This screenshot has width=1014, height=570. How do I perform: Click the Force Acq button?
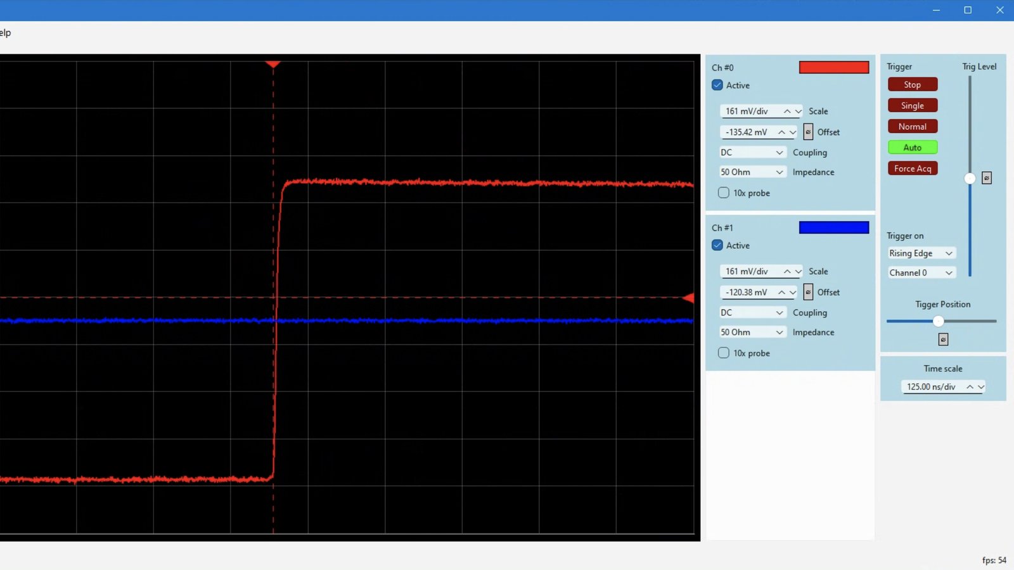(913, 168)
